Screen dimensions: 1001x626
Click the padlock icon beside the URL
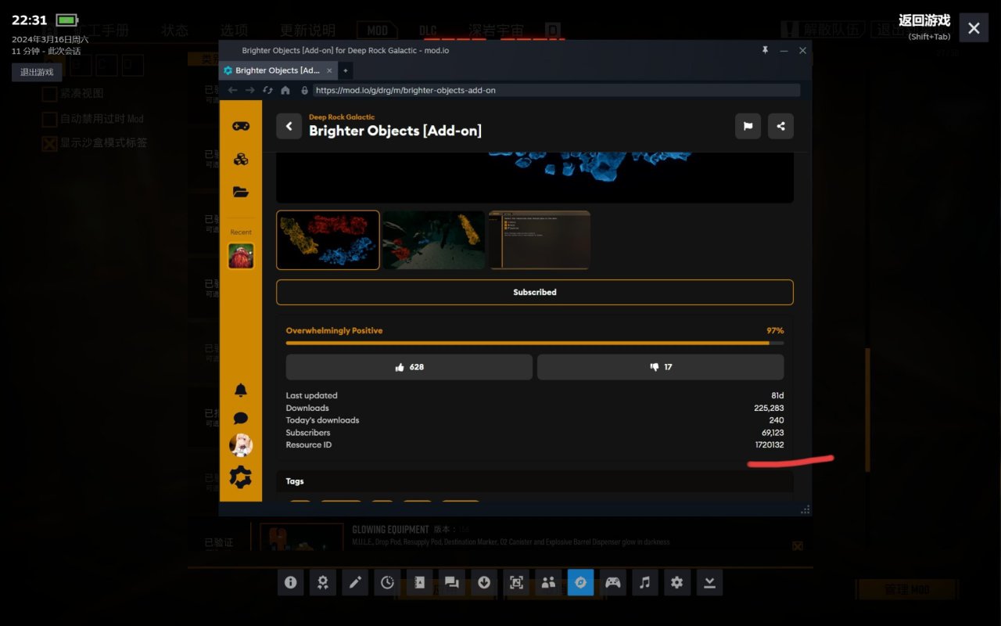pyautogui.click(x=304, y=90)
